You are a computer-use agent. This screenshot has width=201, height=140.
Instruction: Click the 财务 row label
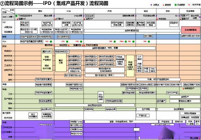[x=4, y=37]
